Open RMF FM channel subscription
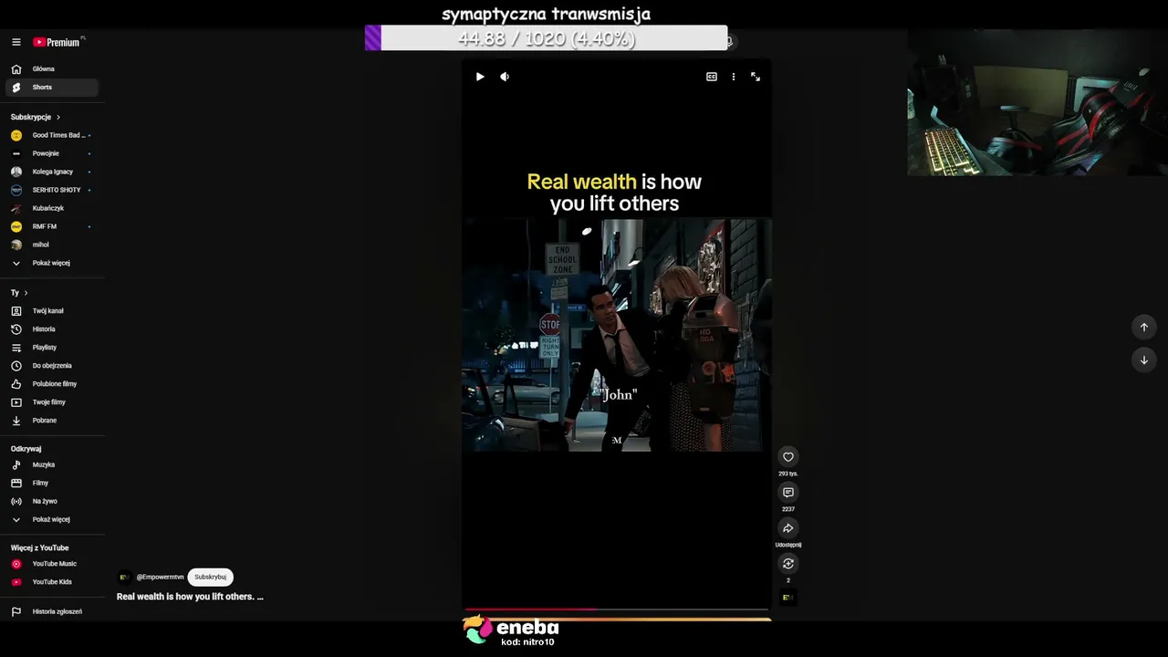This screenshot has width=1168, height=657. [x=52, y=227]
